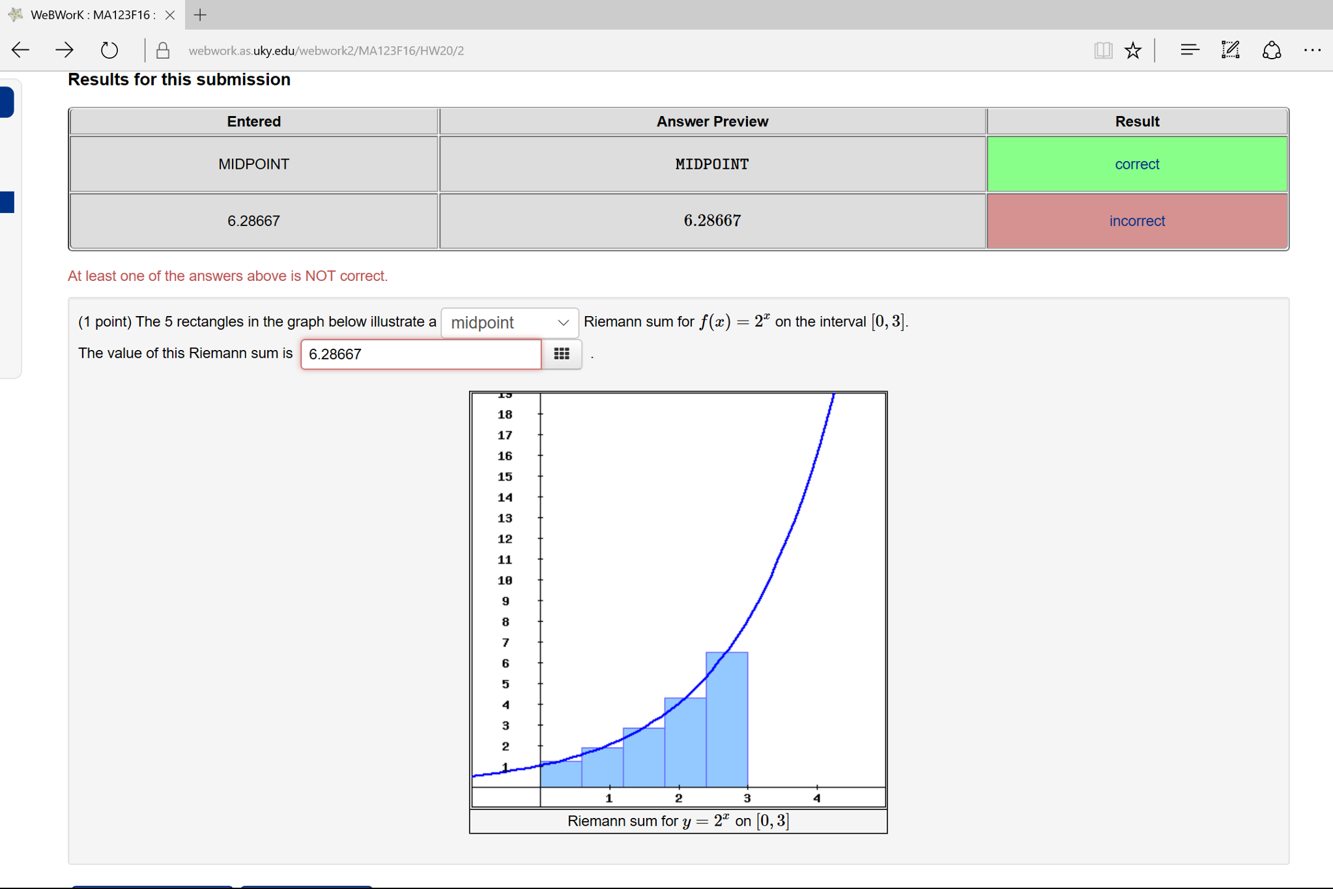Open a new browser tab

point(199,14)
